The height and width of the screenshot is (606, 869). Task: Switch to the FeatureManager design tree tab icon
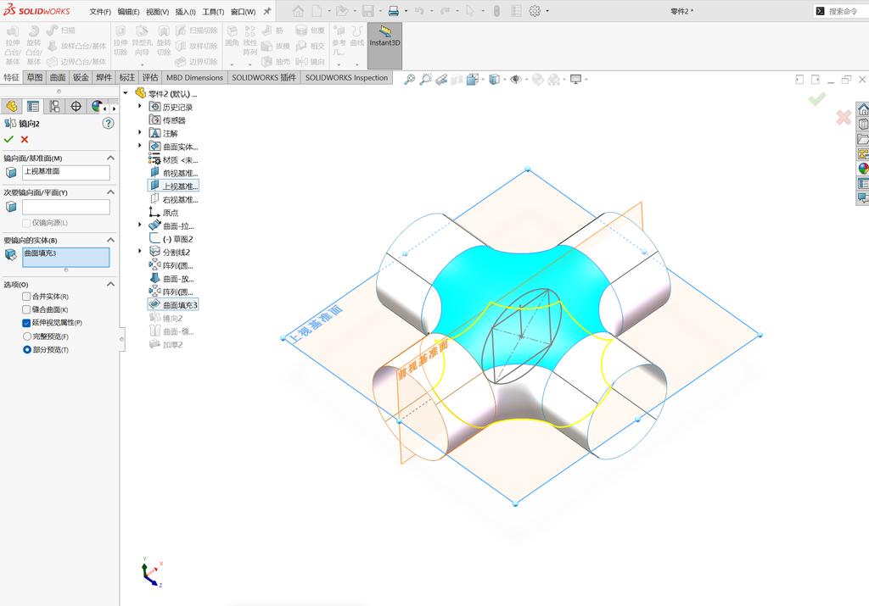12,106
